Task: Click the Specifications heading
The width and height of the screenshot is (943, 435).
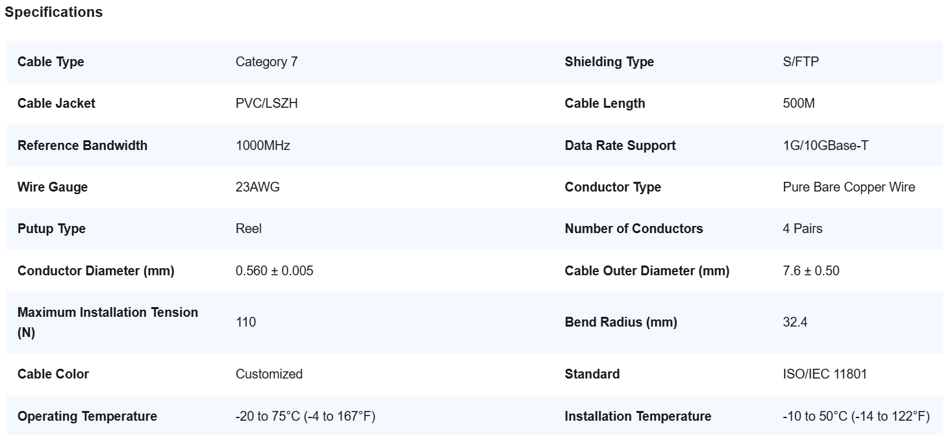Action: (x=53, y=12)
